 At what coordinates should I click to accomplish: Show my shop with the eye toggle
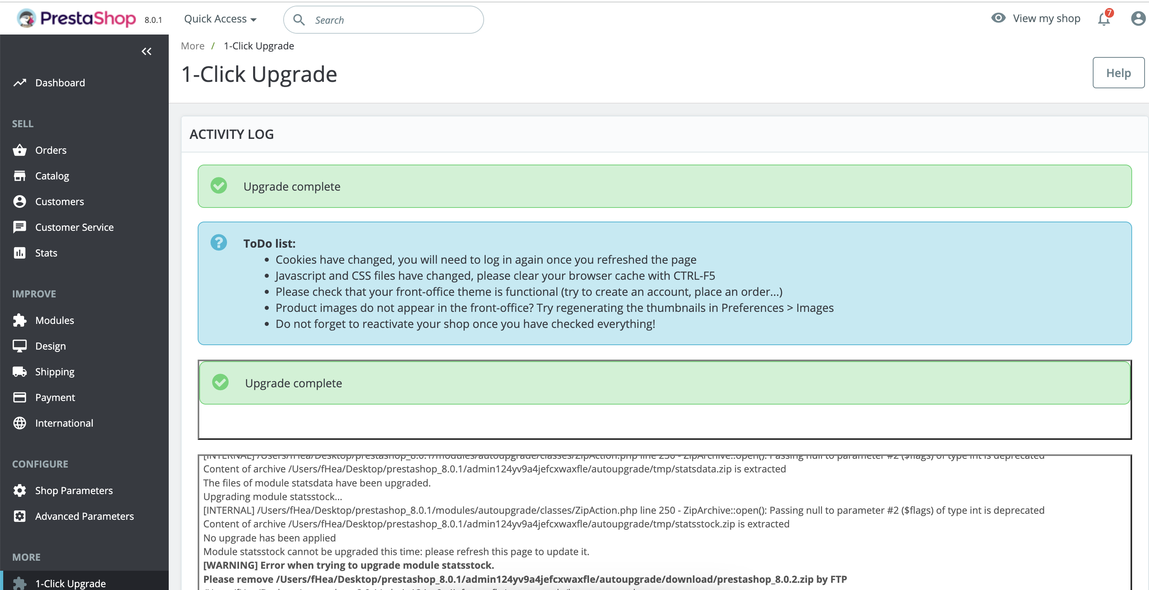(x=998, y=18)
